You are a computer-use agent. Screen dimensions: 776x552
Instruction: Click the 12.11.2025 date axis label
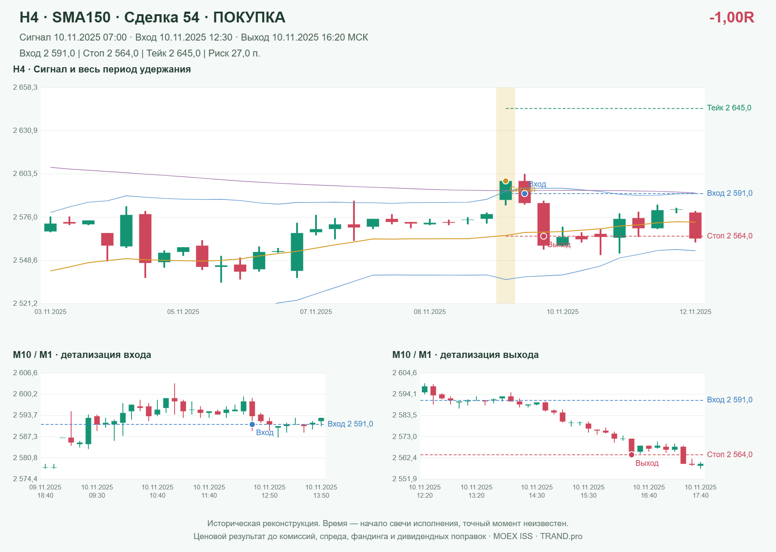click(x=695, y=312)
